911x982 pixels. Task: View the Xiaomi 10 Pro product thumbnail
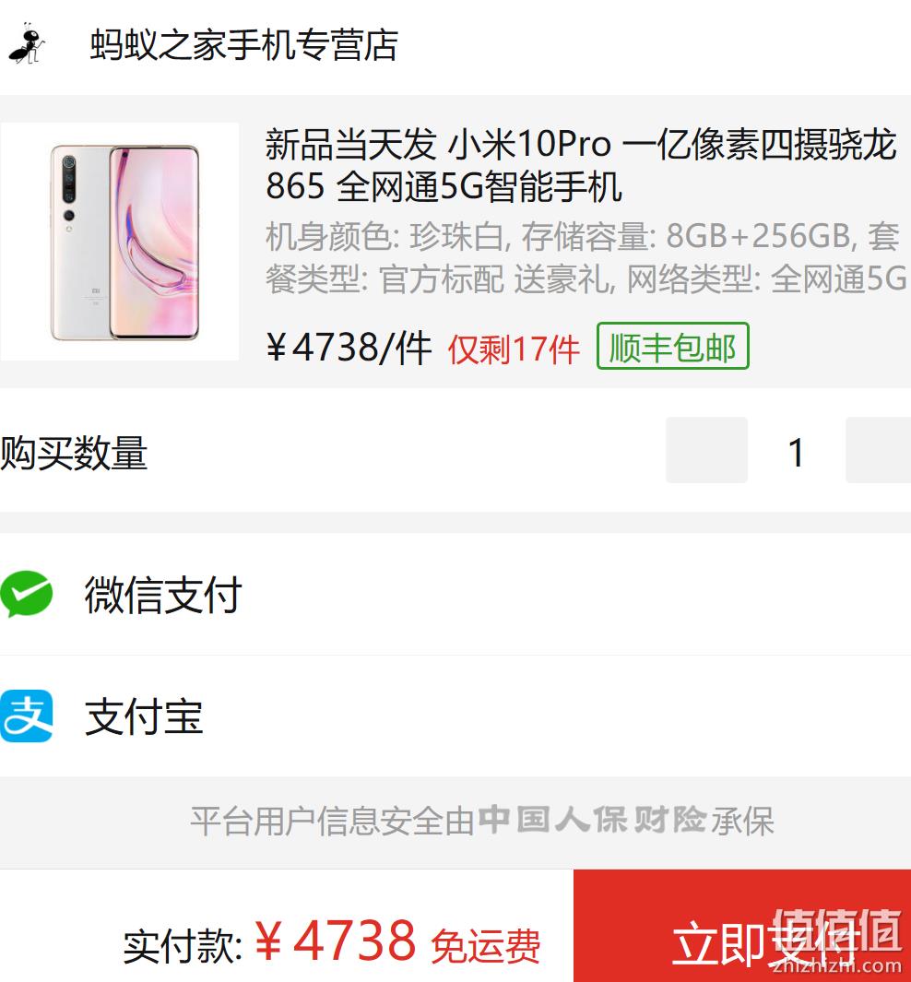(120, 242)
